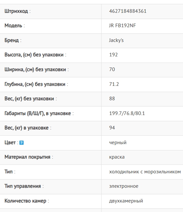Click the chamber count value двухкамерный
This screenshot has height=212, width=183.
(x=126, y=201)
